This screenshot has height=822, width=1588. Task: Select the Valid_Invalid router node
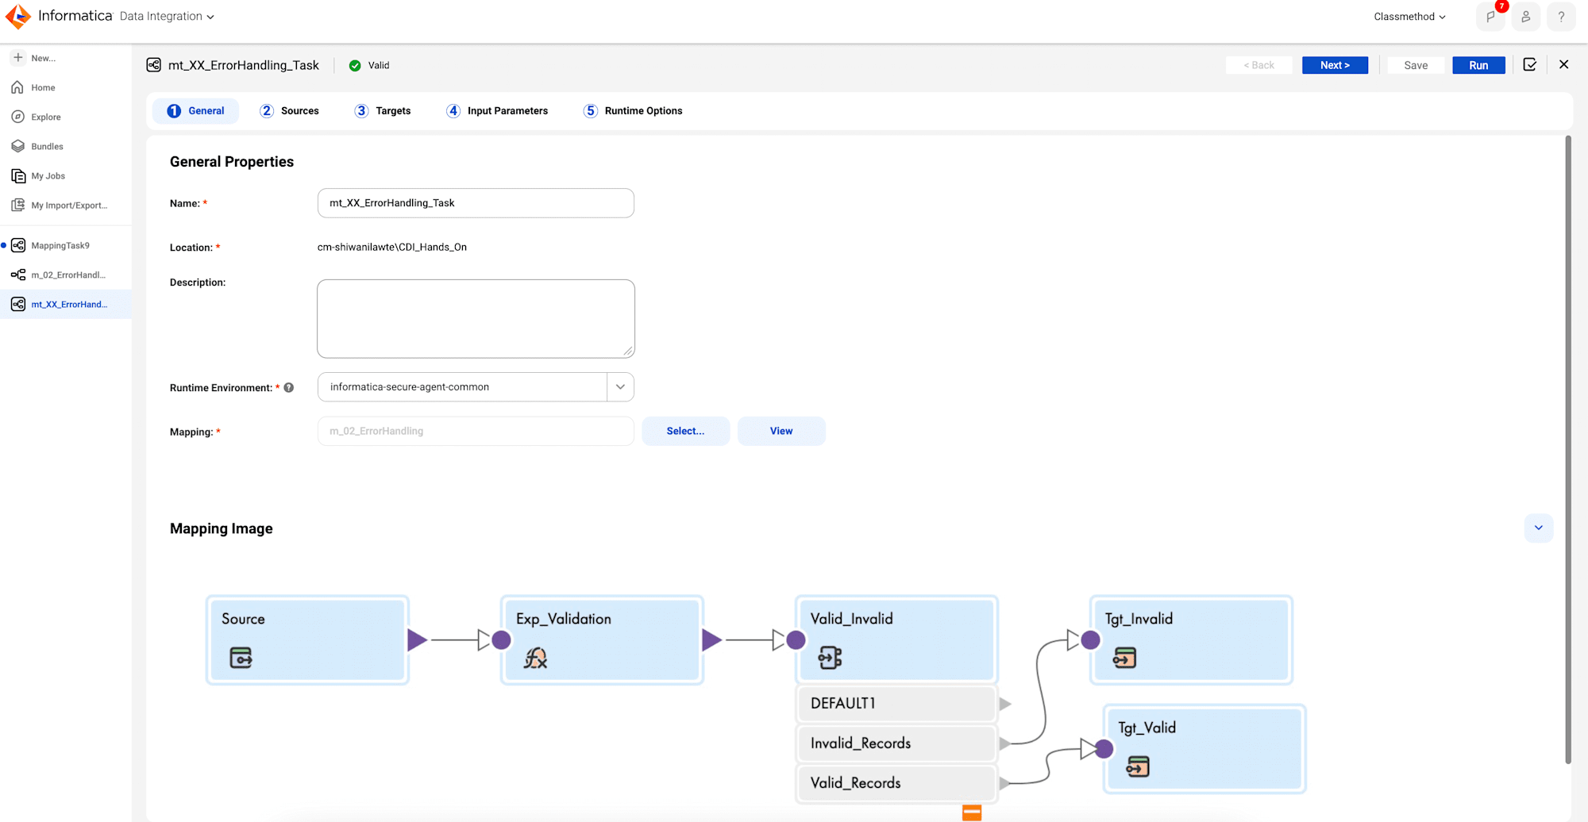(x=896, y=640)
